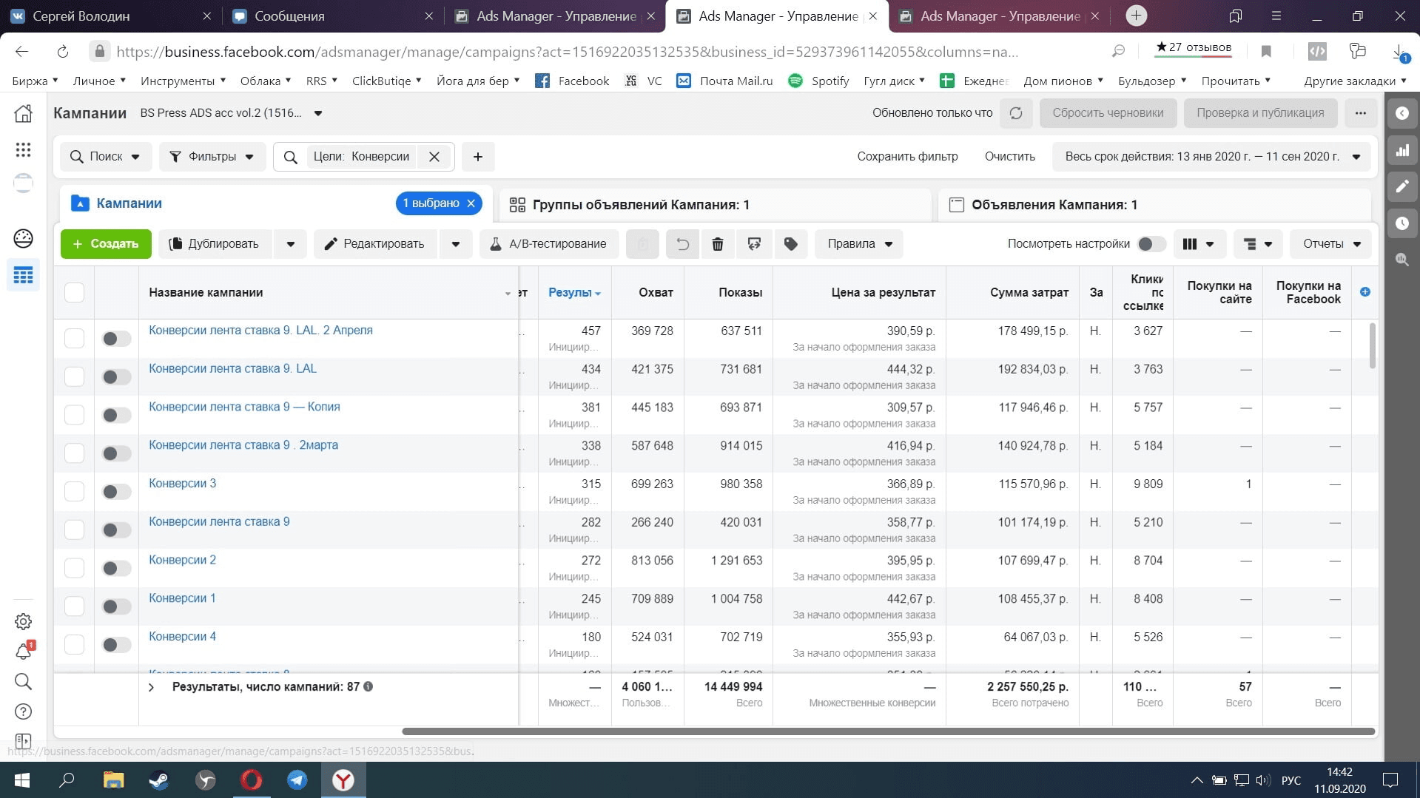Image resolution: width=1420 pixels, height=798 pixels.
Task: Open the breakdown dropdown
Action: click(1258, 244)
